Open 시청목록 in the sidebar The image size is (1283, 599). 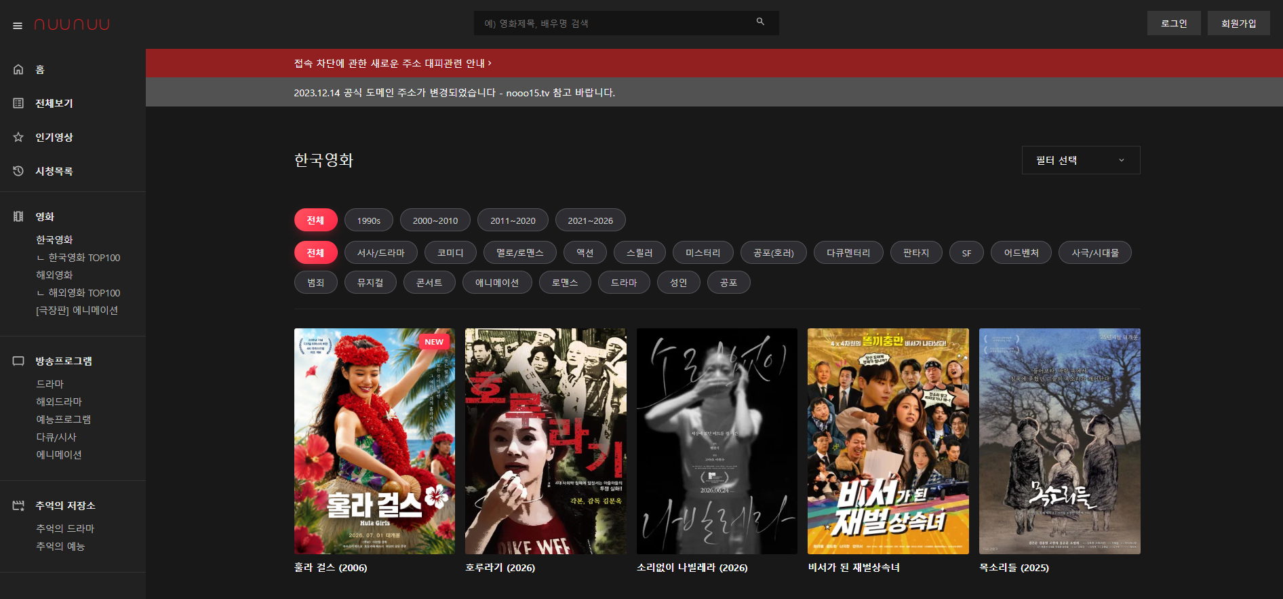point(54,171)
